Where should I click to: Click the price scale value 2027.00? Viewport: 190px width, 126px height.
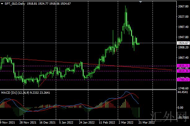[x=183, y=17]
